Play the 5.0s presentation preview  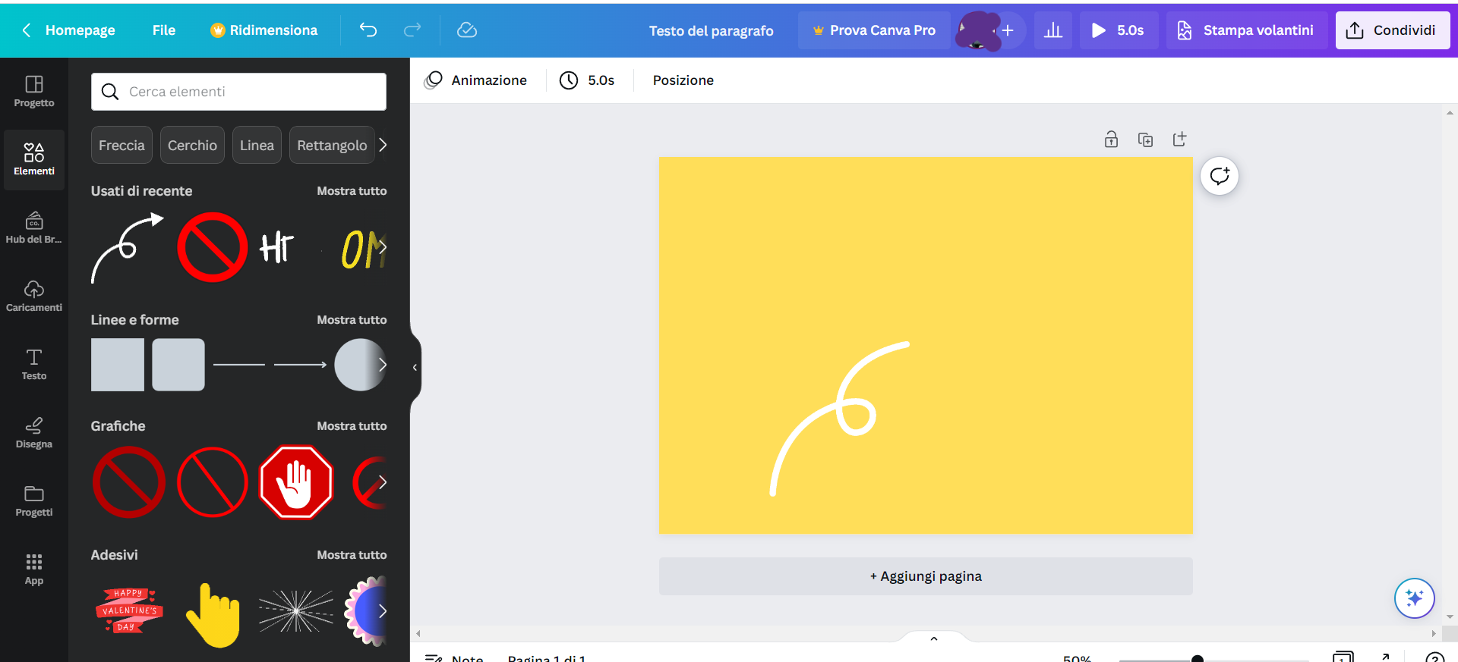(1119, 30)
